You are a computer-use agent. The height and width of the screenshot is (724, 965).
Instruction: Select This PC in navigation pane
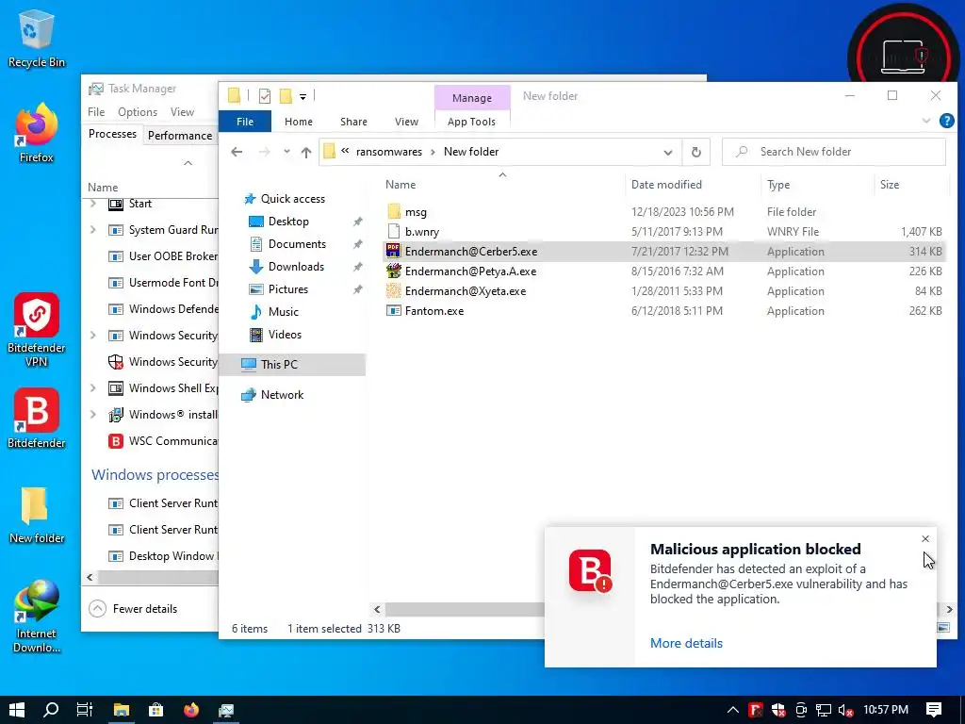[293, 365]
